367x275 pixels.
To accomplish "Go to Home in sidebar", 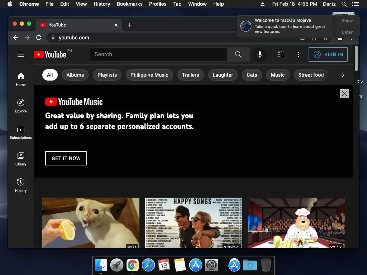I will point(21,79).
